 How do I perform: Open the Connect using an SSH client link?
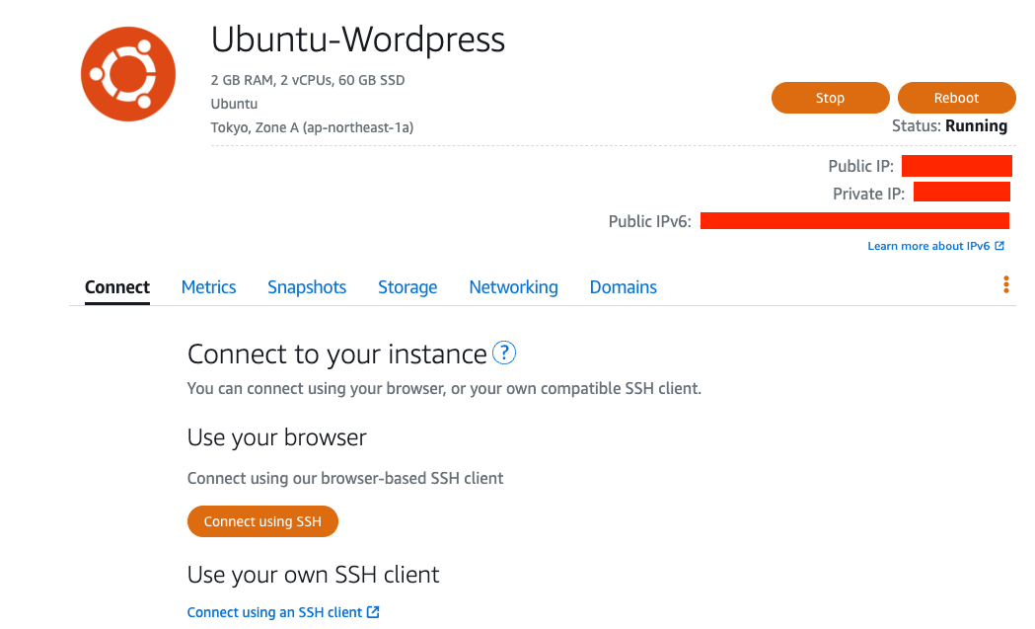coord(274,612)
